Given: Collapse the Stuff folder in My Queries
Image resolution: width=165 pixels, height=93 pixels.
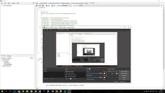Looking at the screenshot, I should coord(3,61).
